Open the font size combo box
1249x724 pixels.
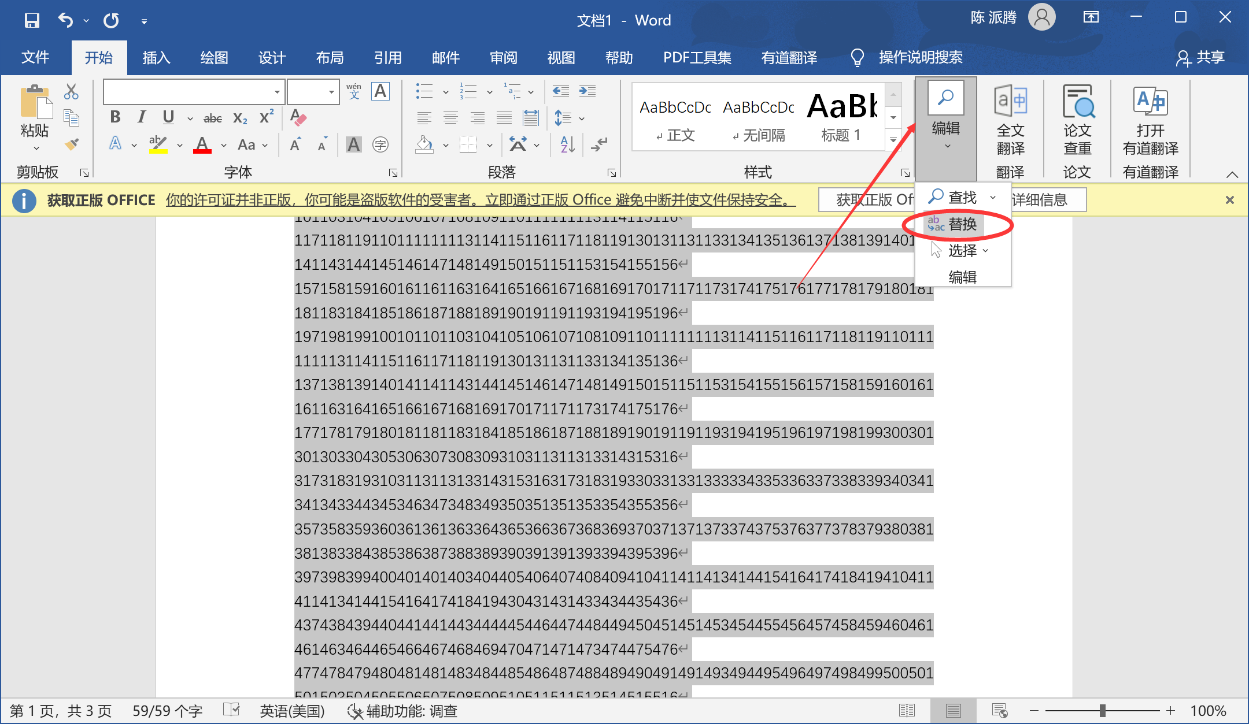313,92
